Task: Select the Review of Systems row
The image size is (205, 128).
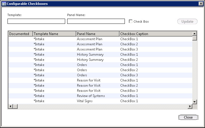Action: click(x=100, y=96)
